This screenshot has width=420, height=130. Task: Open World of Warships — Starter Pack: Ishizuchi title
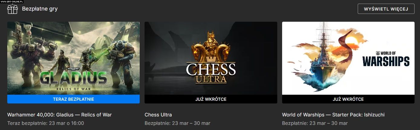(333, 115)
